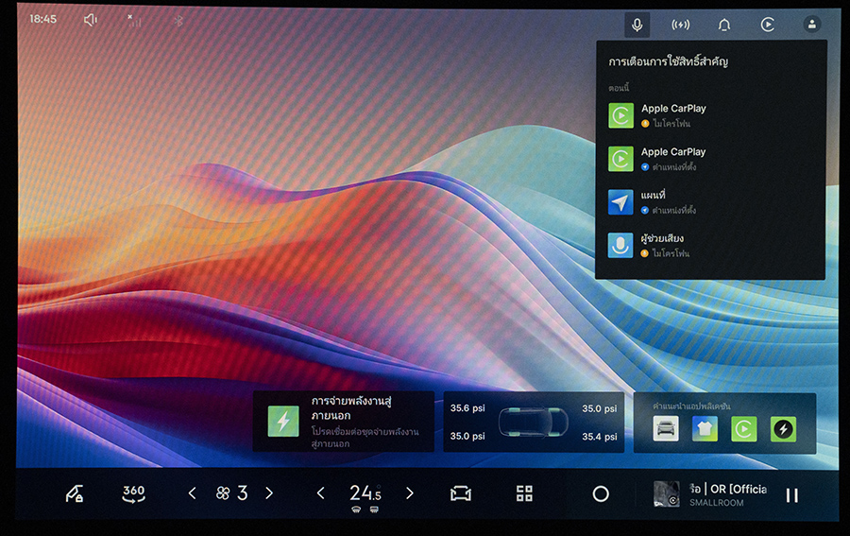Open the 360 camera view

coord(133,493)
